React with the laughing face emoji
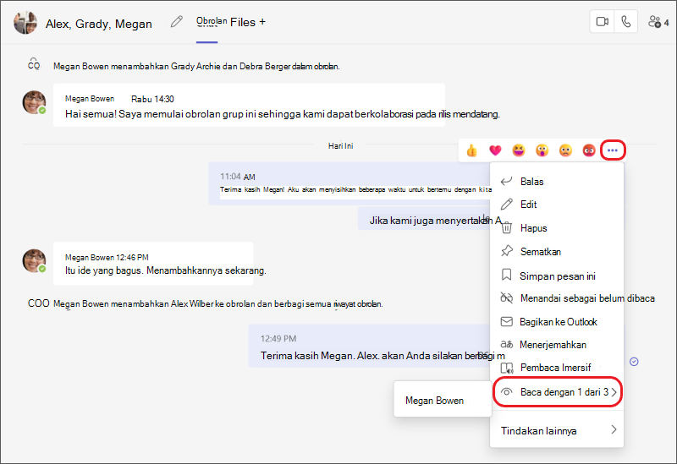The height and width of the screenshot is (464, 677). 519,150
